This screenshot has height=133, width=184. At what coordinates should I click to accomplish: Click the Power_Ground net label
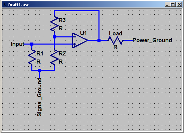[x=152, y=40]
